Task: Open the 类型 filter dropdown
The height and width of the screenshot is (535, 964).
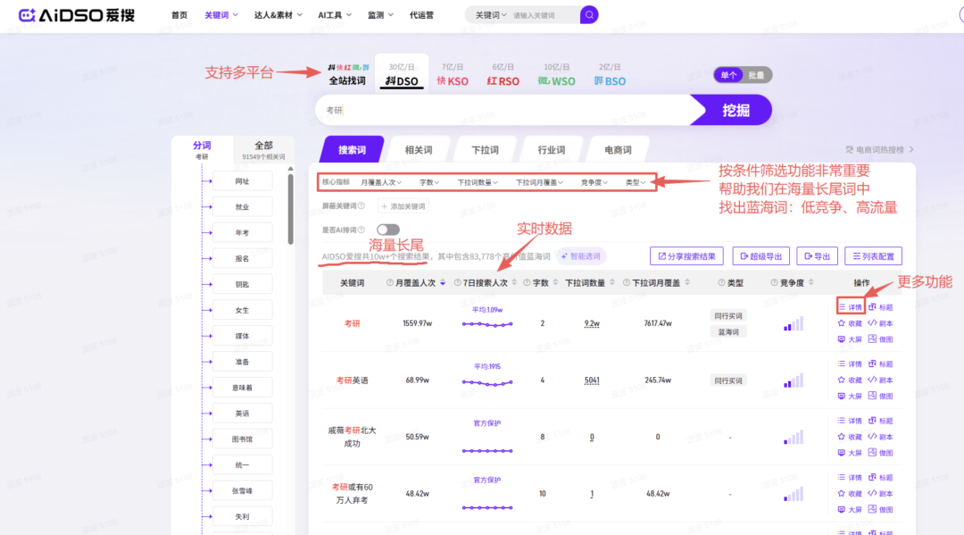Action: click(x=636, y=182)
